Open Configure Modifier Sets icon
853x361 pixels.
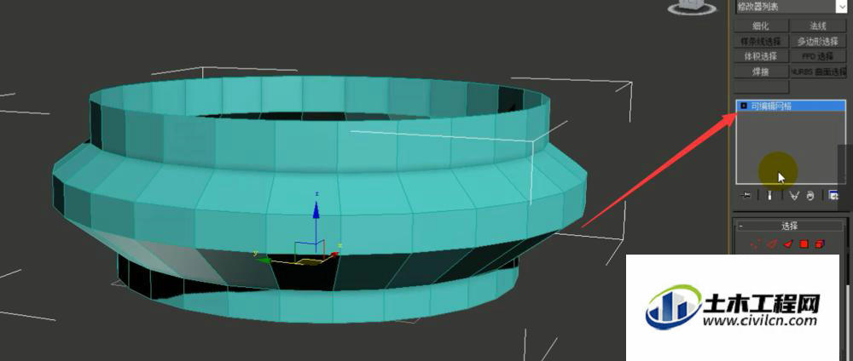coord(833,196)
